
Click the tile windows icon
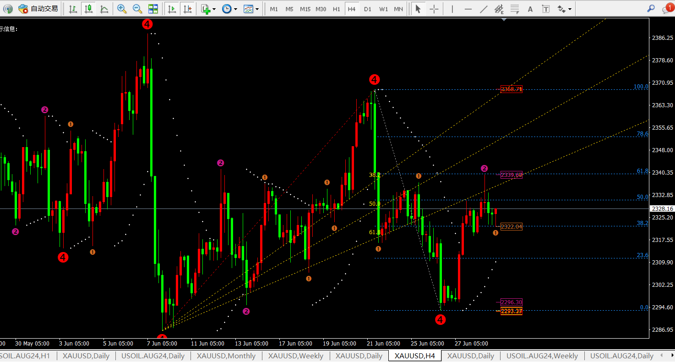[x=153, y=9]
